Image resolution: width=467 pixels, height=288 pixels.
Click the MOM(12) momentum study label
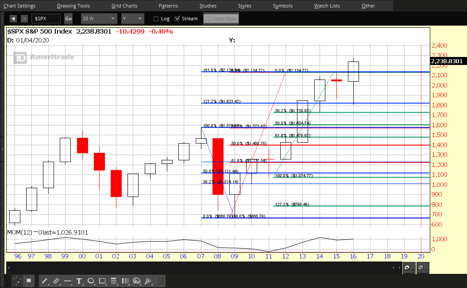[47, 232]
